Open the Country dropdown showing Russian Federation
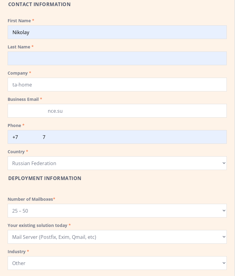Viewport: 235px width, 276px height. click(117, 163)
